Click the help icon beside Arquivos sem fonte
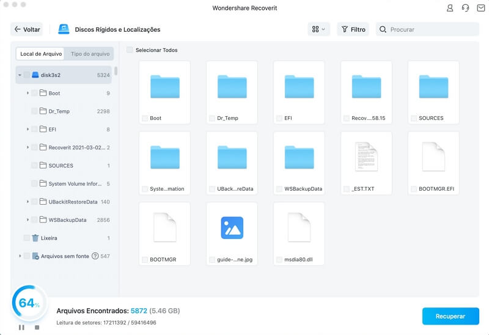 pos(95,256)
